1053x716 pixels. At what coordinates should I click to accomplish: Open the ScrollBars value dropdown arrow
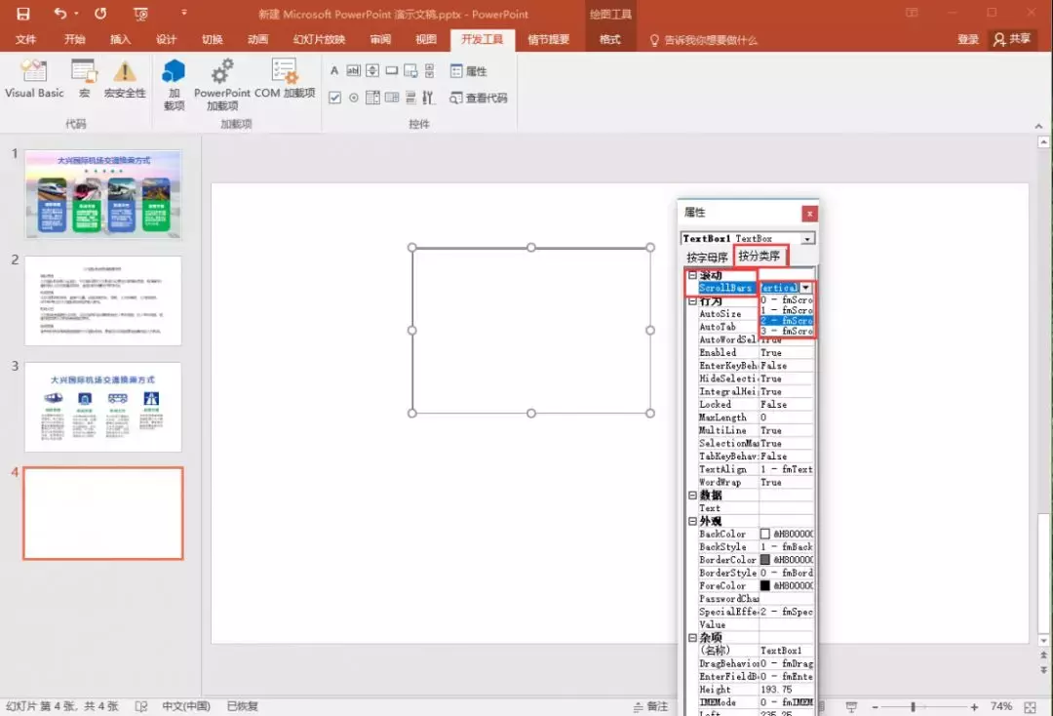(806, 288)
